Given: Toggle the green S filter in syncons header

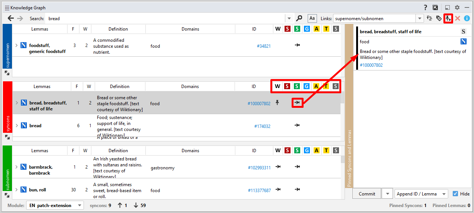Looking at the screenshot, I should 296,87.
